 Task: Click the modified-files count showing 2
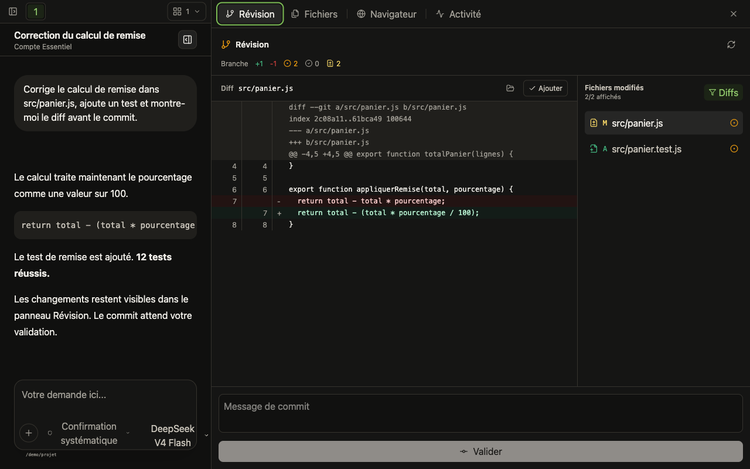tap(333, 63)
